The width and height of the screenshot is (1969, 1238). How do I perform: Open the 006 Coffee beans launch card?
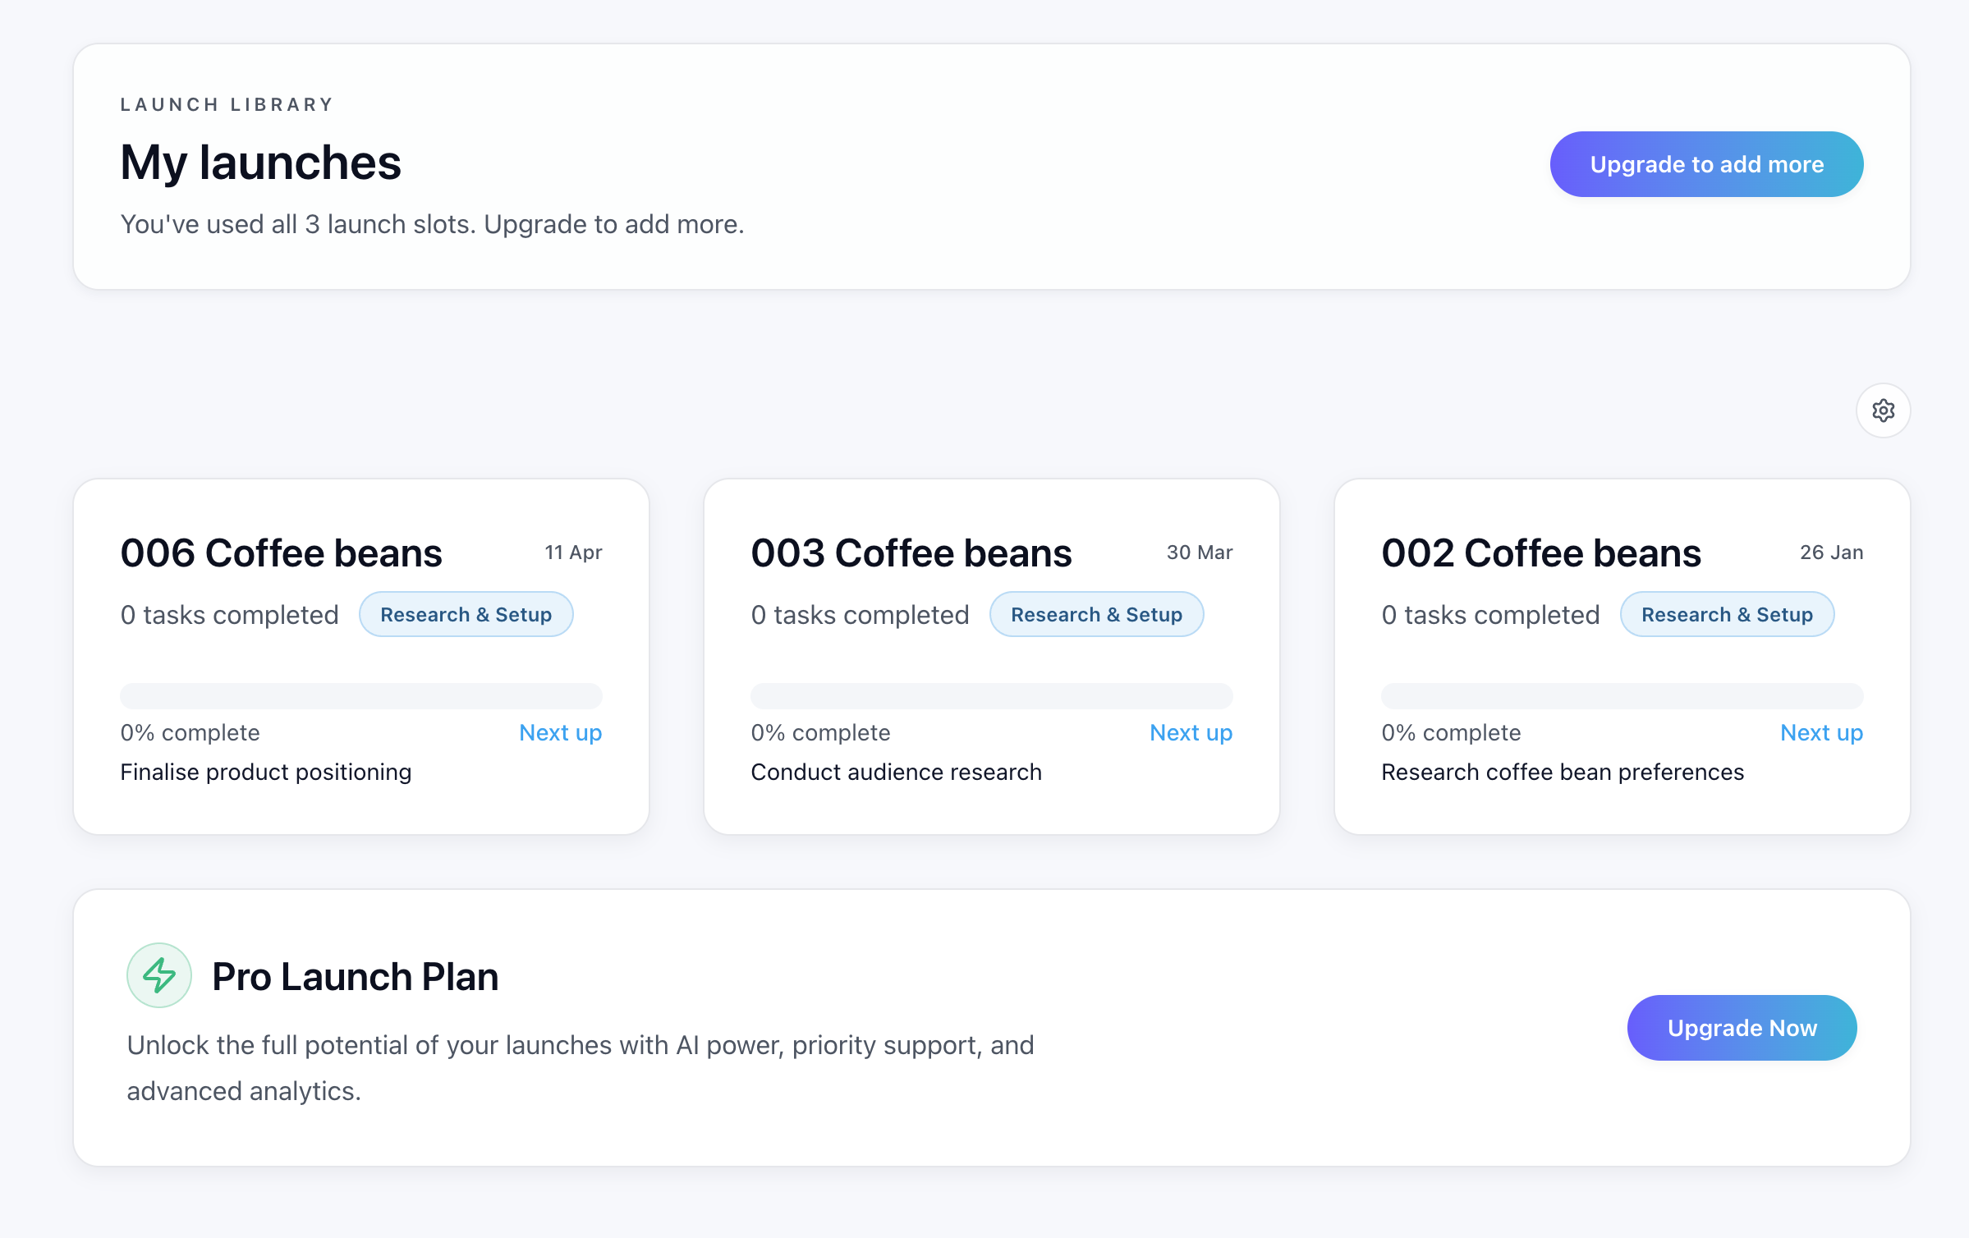coord(282,553)
